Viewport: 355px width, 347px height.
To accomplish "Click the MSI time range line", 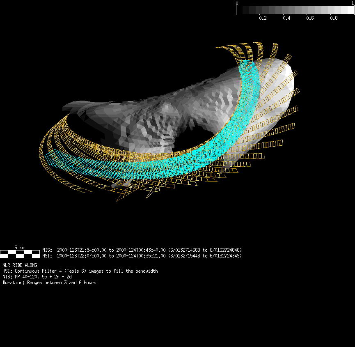I will (x=142, y=256).
